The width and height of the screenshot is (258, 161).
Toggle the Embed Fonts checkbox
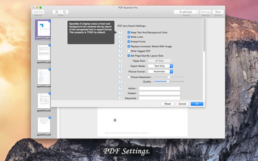coord(129,42)
